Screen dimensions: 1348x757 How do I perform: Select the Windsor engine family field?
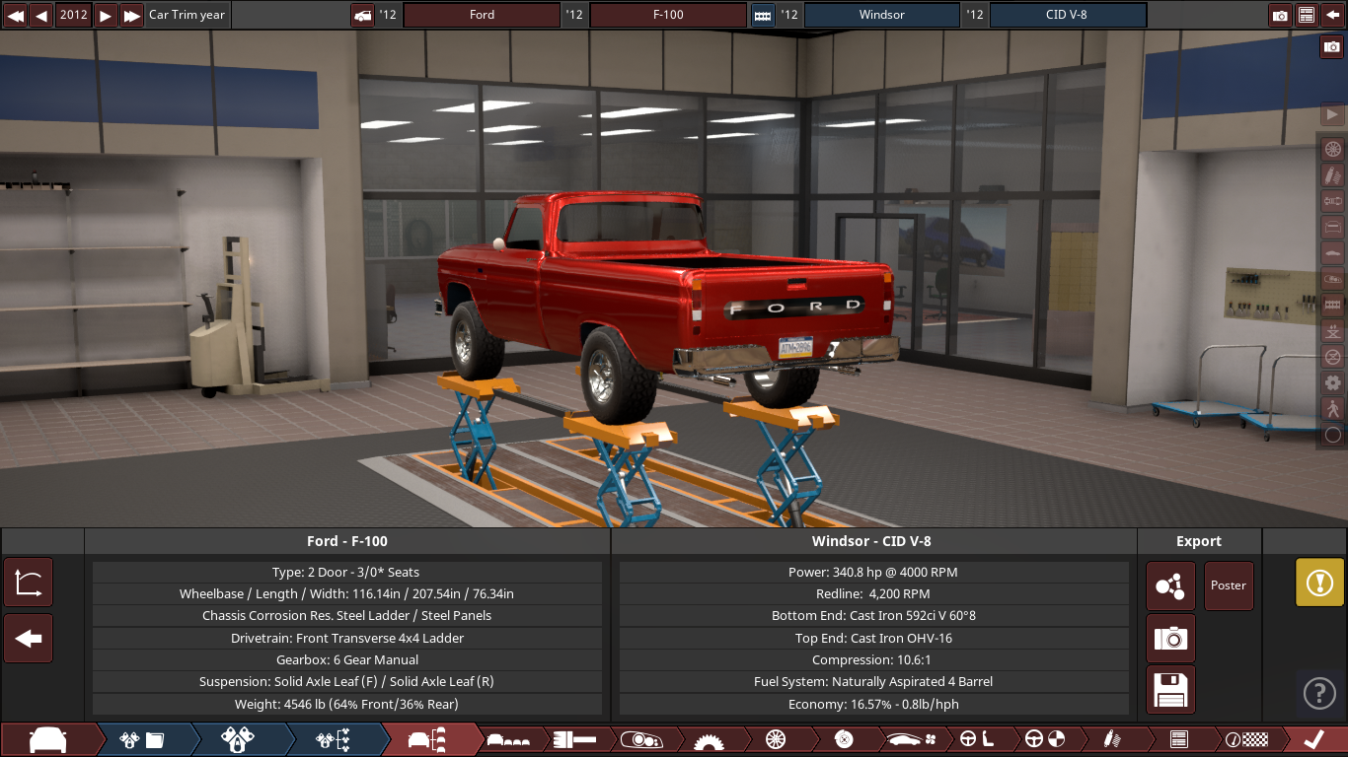coord(881,15)
